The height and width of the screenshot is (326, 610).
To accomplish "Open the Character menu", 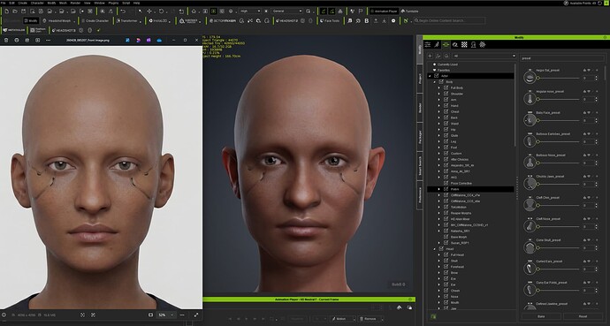I will (37, 3).
